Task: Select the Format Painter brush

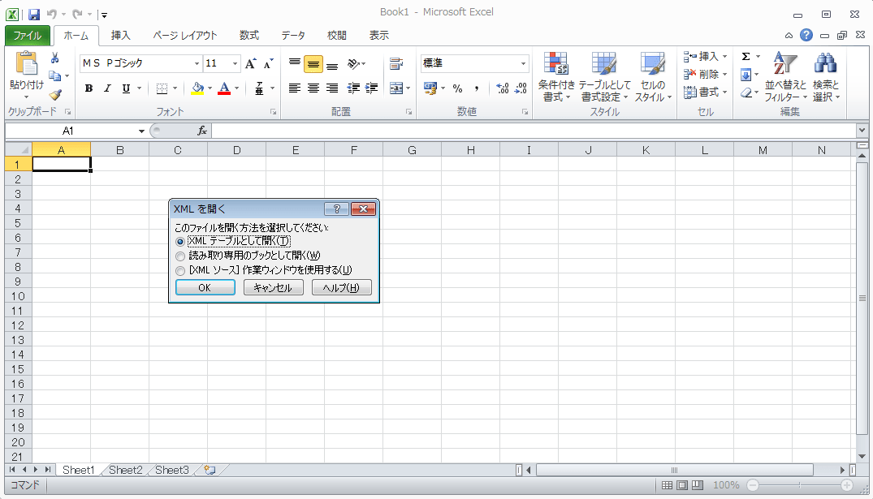Action: click(x=54, y=95)
